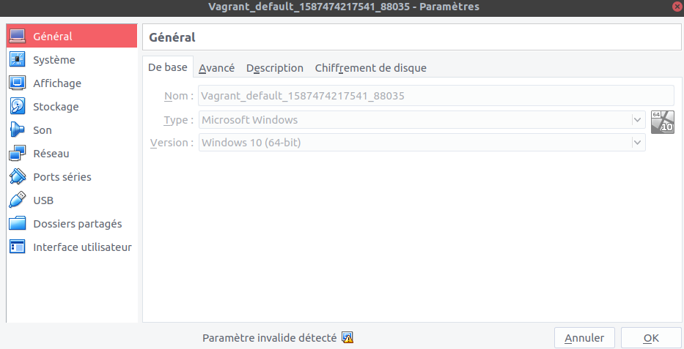Select the Général section icon

tap(18, 37)
